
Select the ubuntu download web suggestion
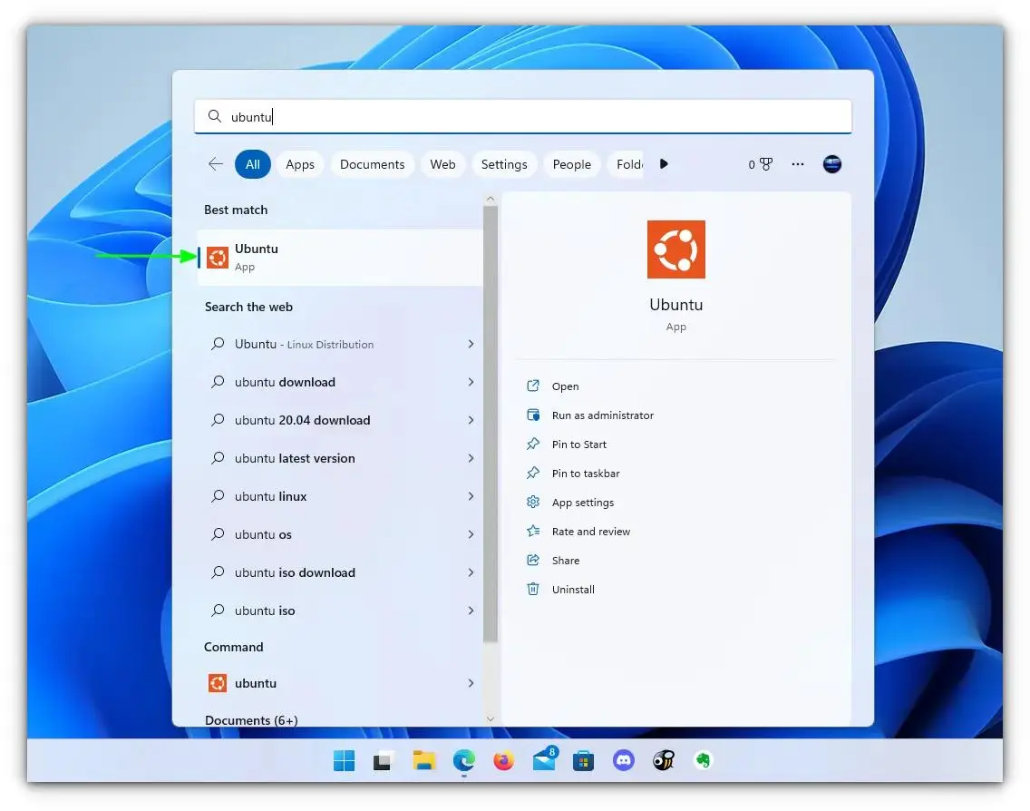[x=340, y=382]
